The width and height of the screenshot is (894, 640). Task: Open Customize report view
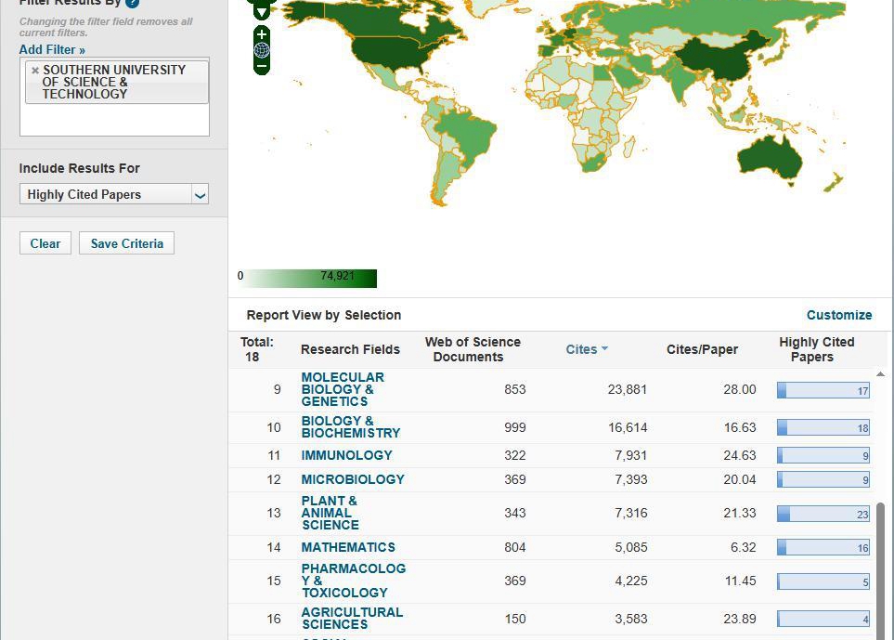[838, 315]
